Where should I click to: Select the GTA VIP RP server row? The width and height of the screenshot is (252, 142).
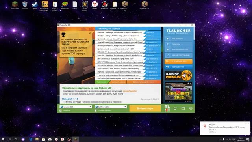coord(128,62)
